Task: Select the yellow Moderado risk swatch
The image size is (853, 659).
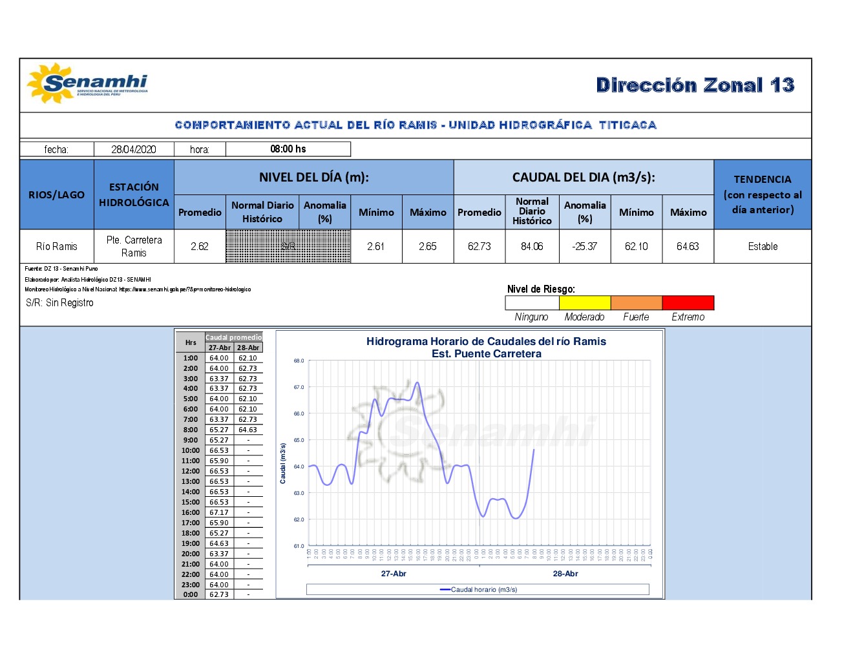Action: pyautogui.click(x=584, y=302)
